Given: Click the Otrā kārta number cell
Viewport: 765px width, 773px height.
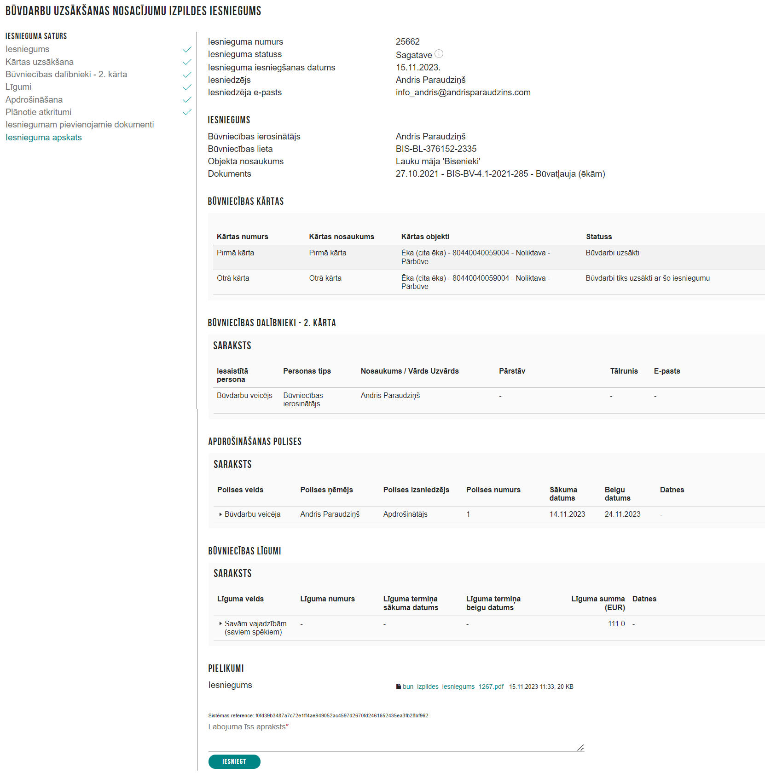Looking at the screenshot, I should pos(233,278).
